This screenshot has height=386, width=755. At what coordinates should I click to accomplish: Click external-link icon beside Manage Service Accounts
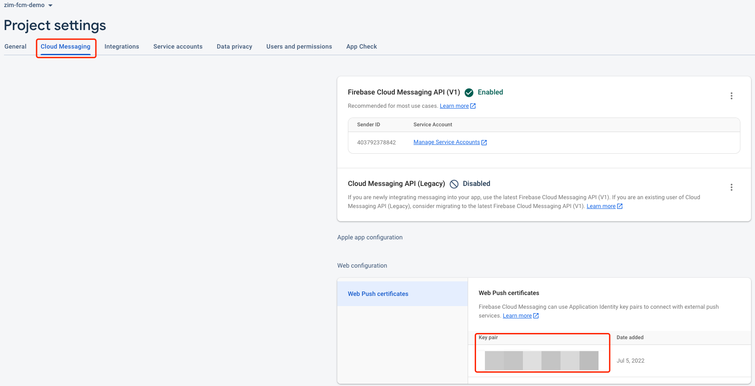(484, 143)
